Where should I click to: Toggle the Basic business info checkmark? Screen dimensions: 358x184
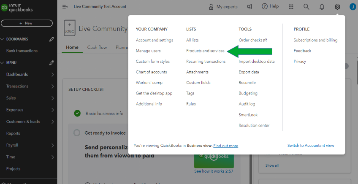click(77, 113)
